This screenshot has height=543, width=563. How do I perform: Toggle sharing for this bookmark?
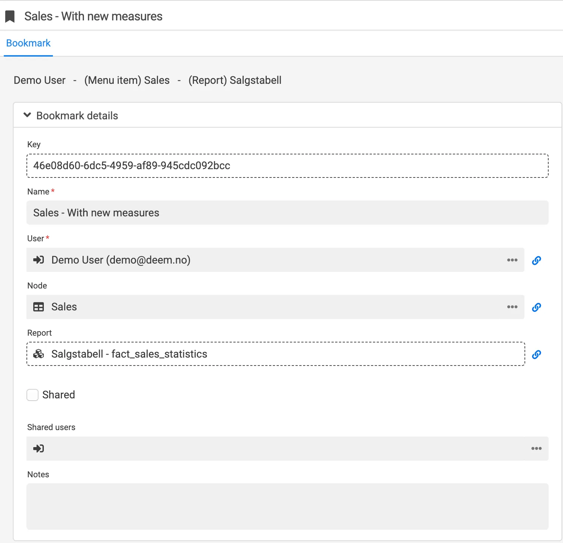[32, 395]
